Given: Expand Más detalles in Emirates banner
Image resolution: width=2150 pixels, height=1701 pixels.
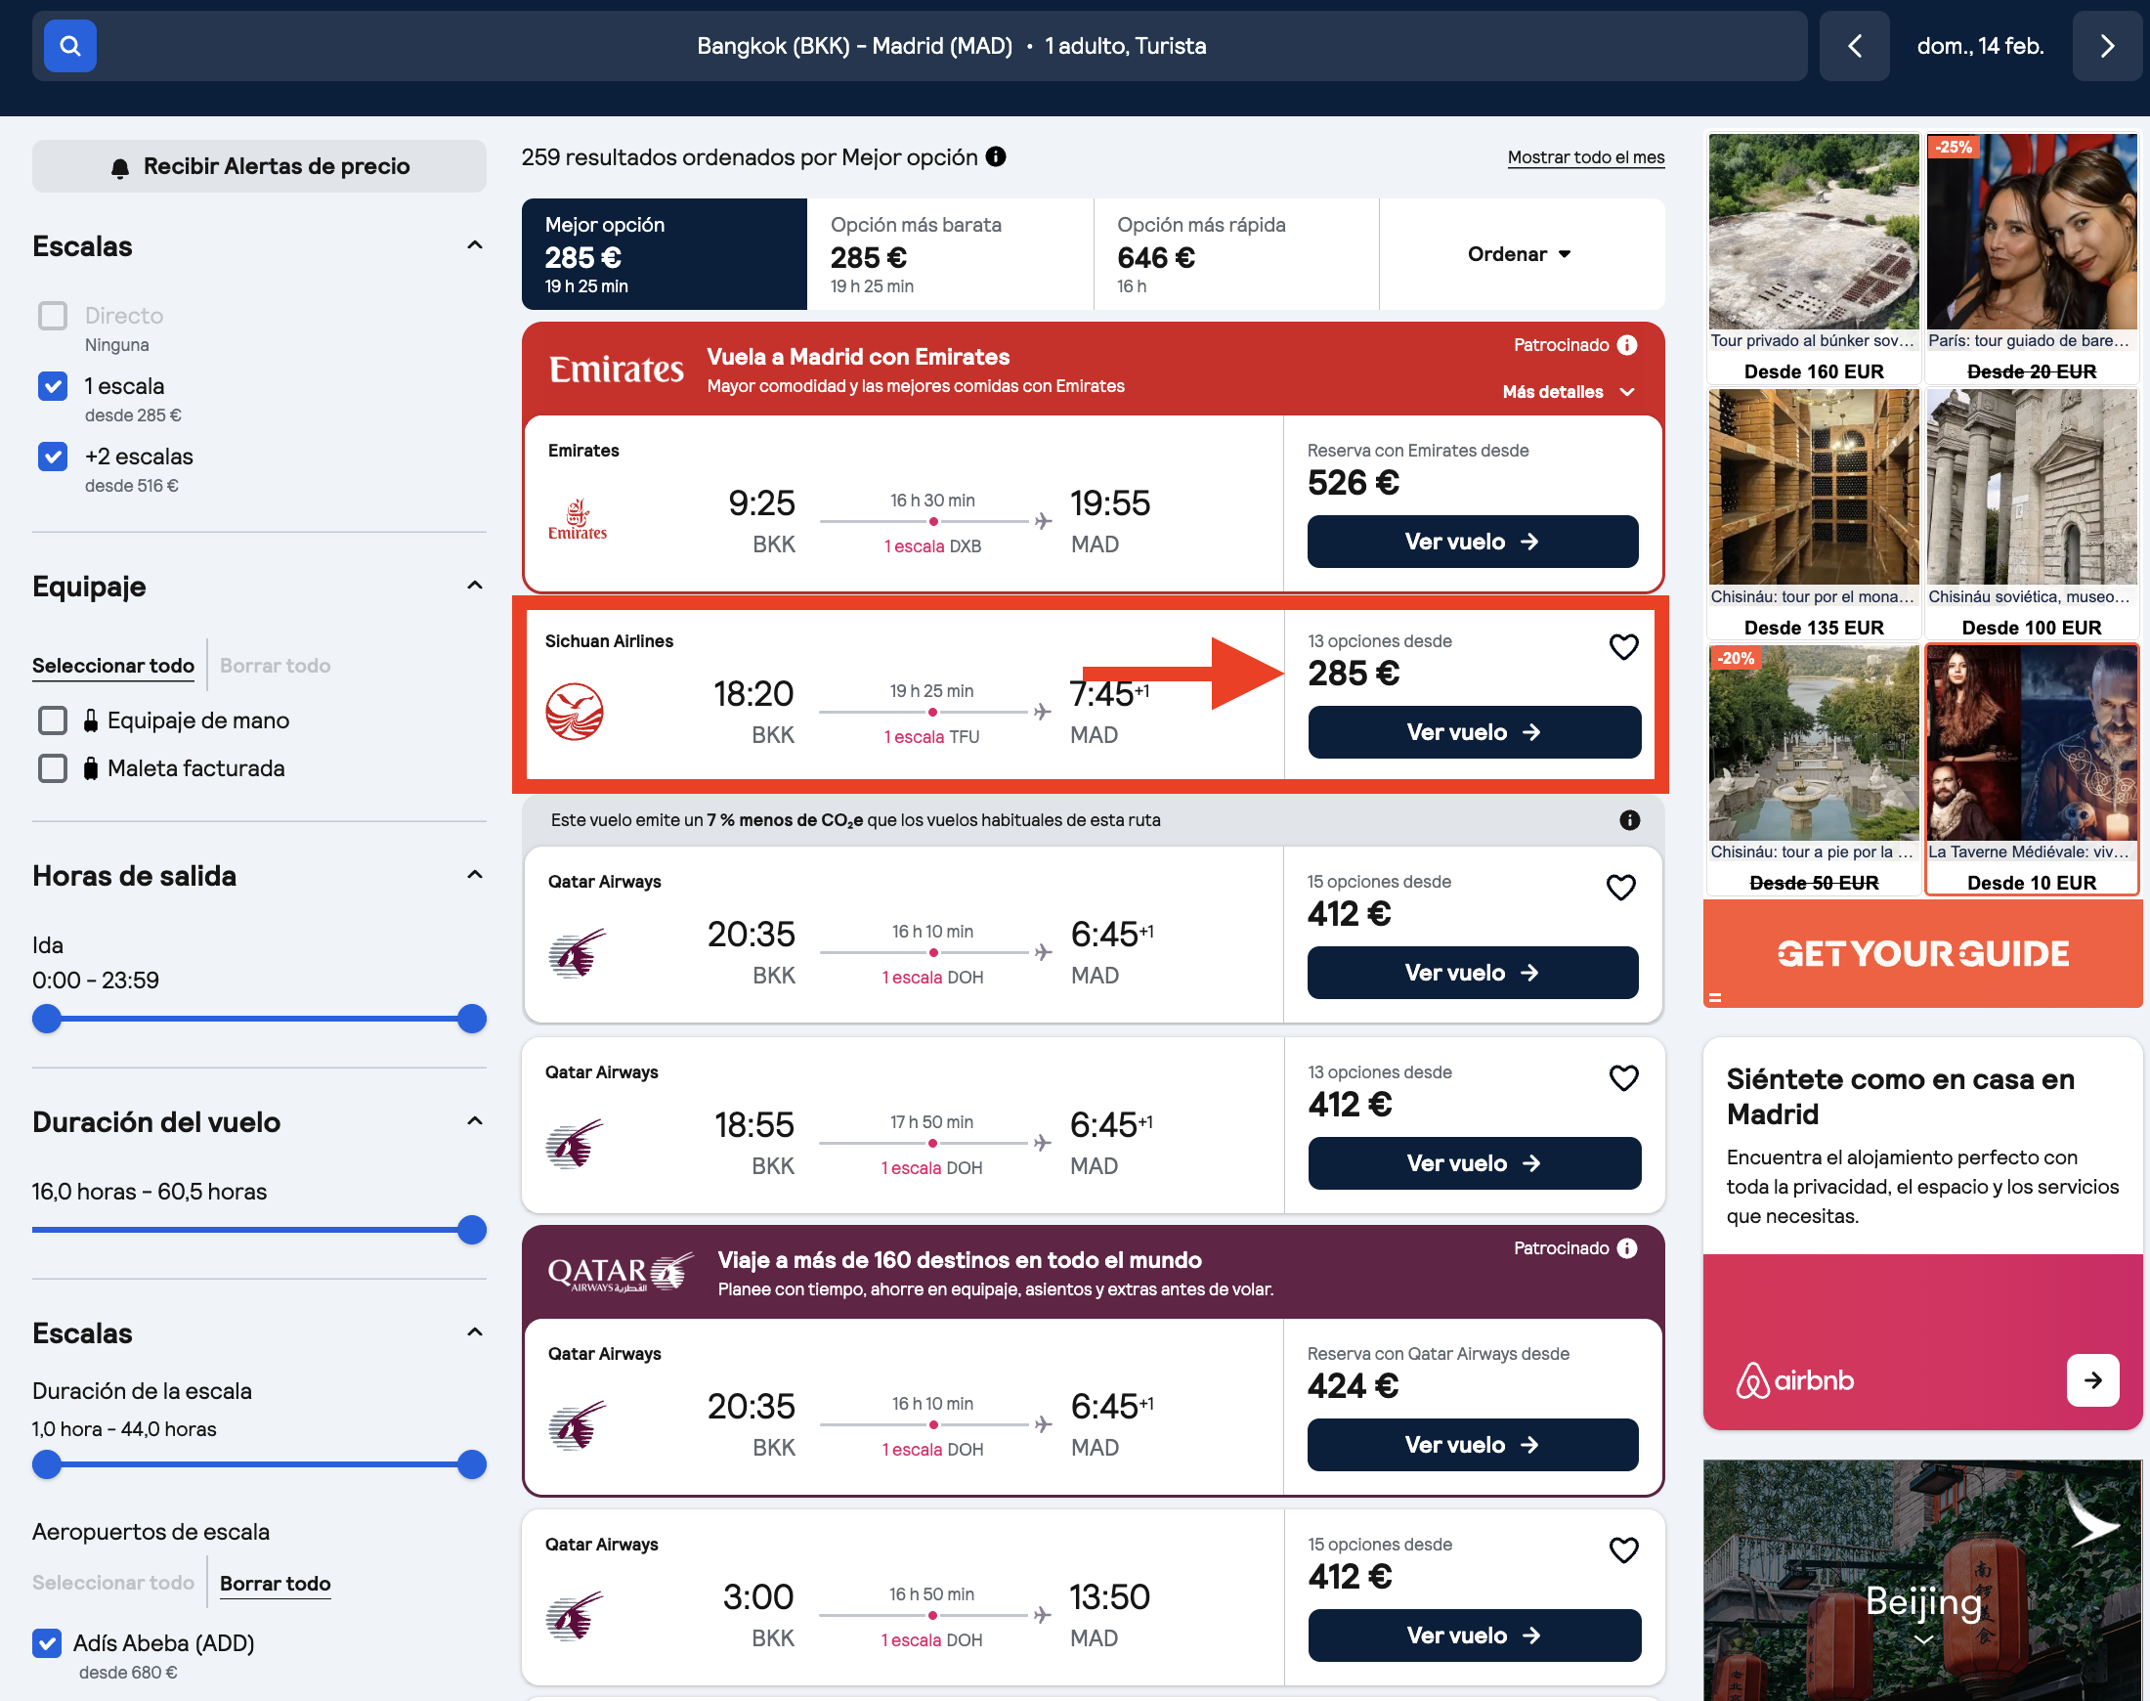Looking at the screenshot, I should click(1569, 391).
